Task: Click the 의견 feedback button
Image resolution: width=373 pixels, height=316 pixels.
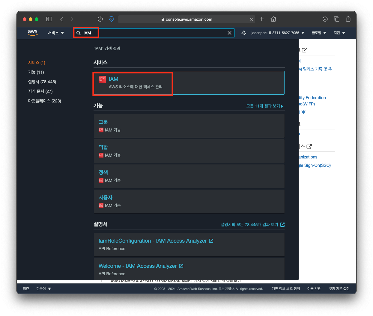Action: [x=26, y=289]
